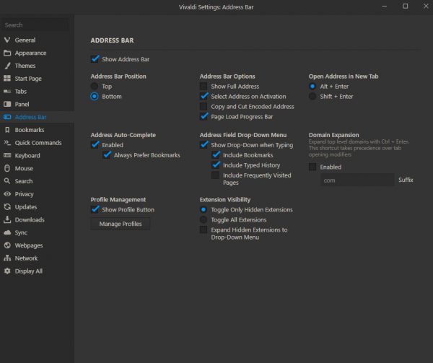Enable Domain Expansion checkbox
This screenshot has width=433, height=363.
pos(312,167)
